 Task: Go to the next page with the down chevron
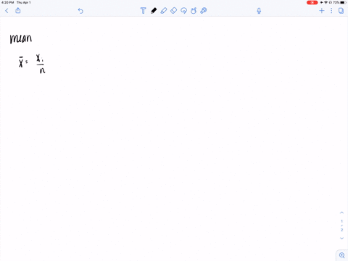[341, 239]
